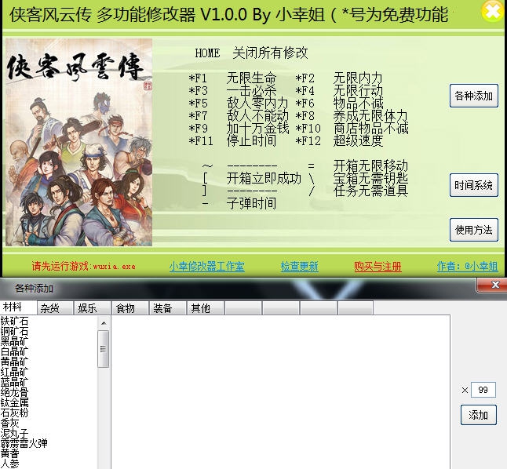
Task: Select 红晶矿 in the item list
Action: pyautogui.click(x=14, y=372)
